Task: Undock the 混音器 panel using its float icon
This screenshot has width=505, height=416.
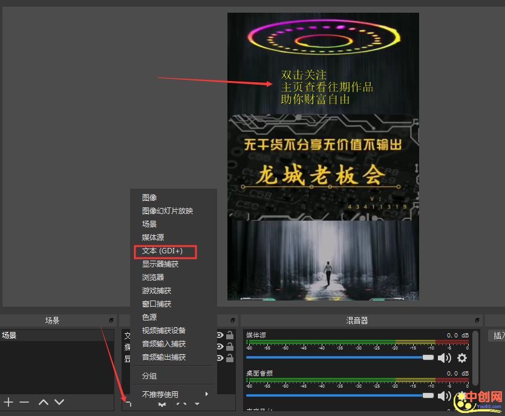Action: [x=475, y=320]
